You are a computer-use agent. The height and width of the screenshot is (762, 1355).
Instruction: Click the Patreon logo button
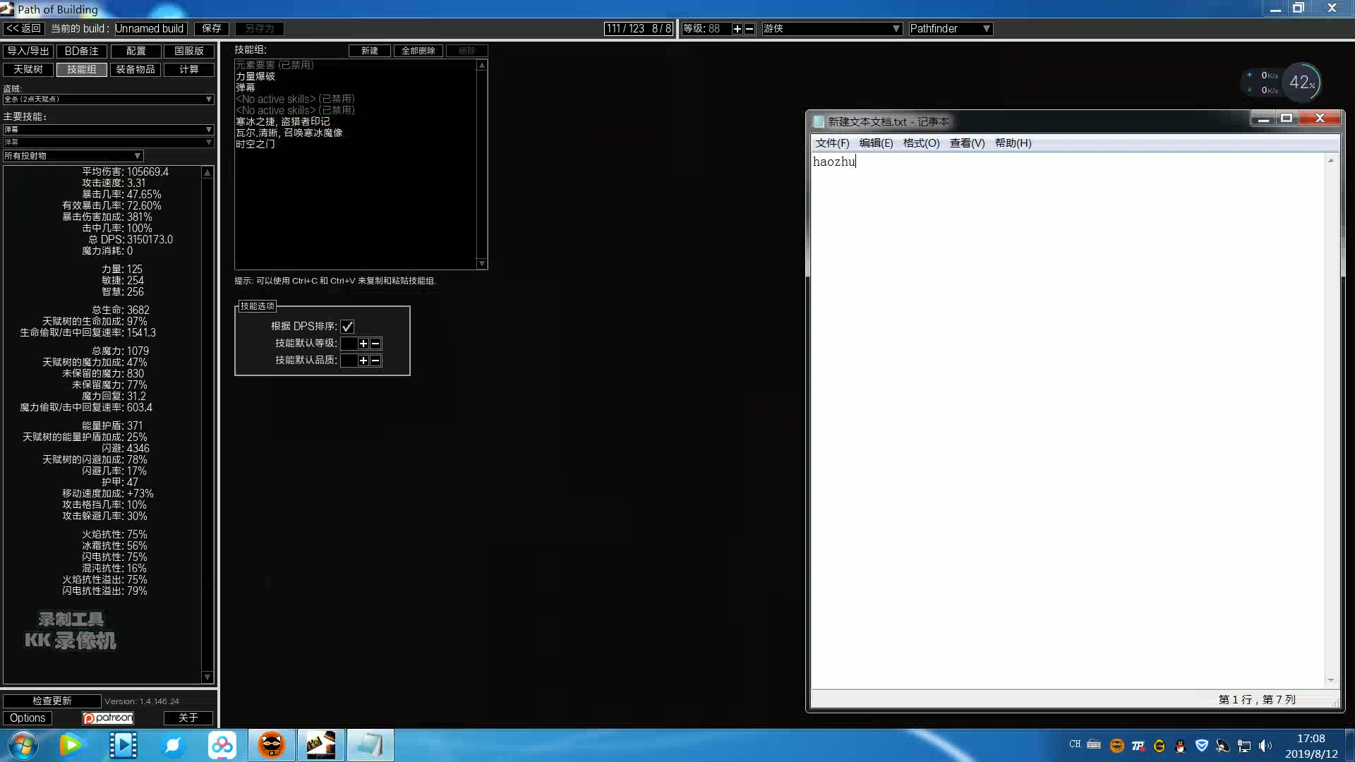point(108,718)
